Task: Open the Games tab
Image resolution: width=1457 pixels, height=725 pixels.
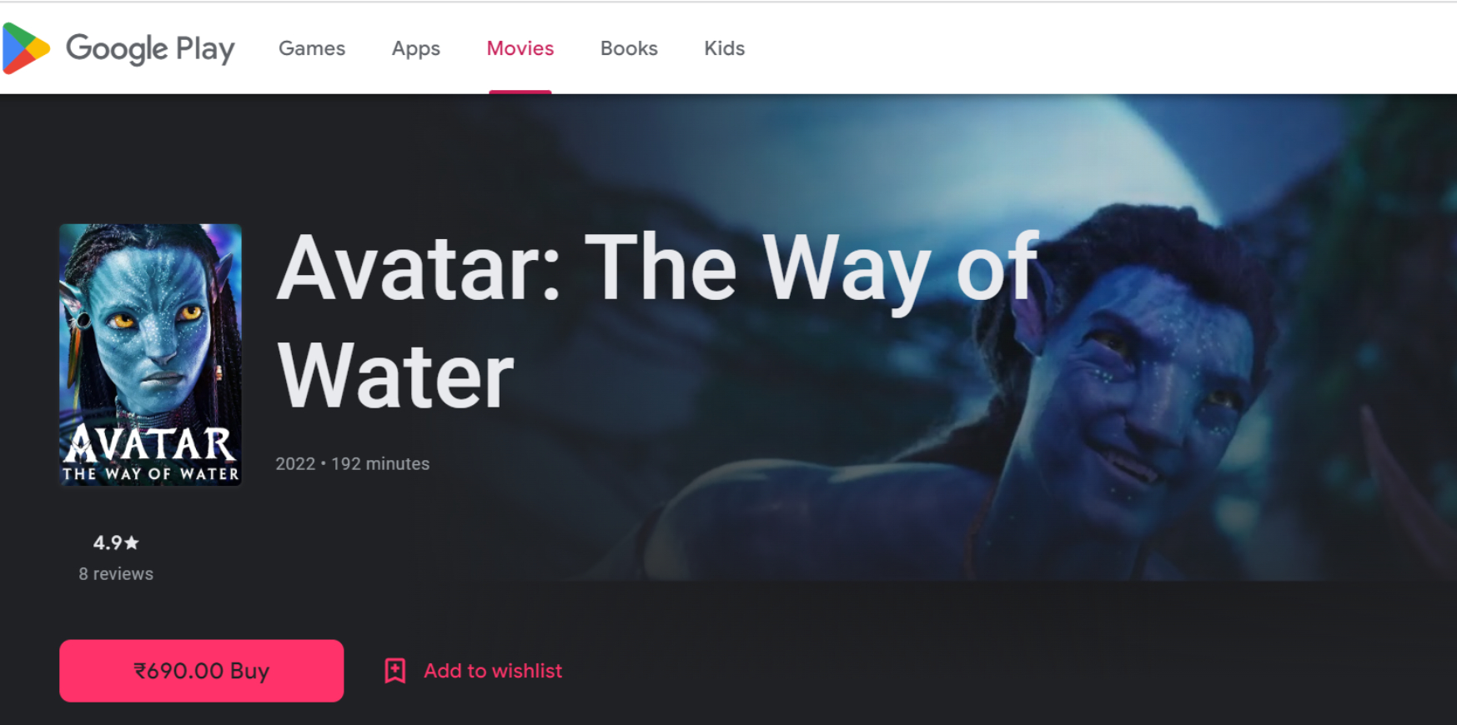Action: [x=312, y=48]
